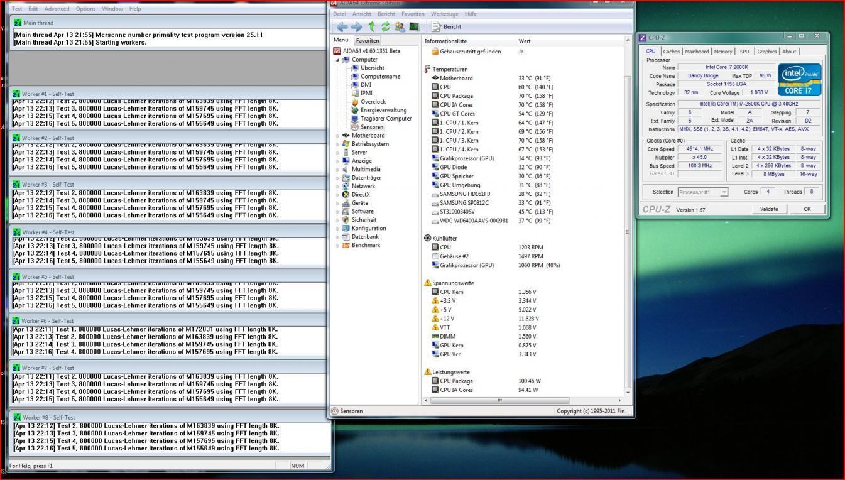This screenshot has height=480, width=845.
Task: Switch to the SPD tab in CPU-Z
Action: [x=744, y=52]
